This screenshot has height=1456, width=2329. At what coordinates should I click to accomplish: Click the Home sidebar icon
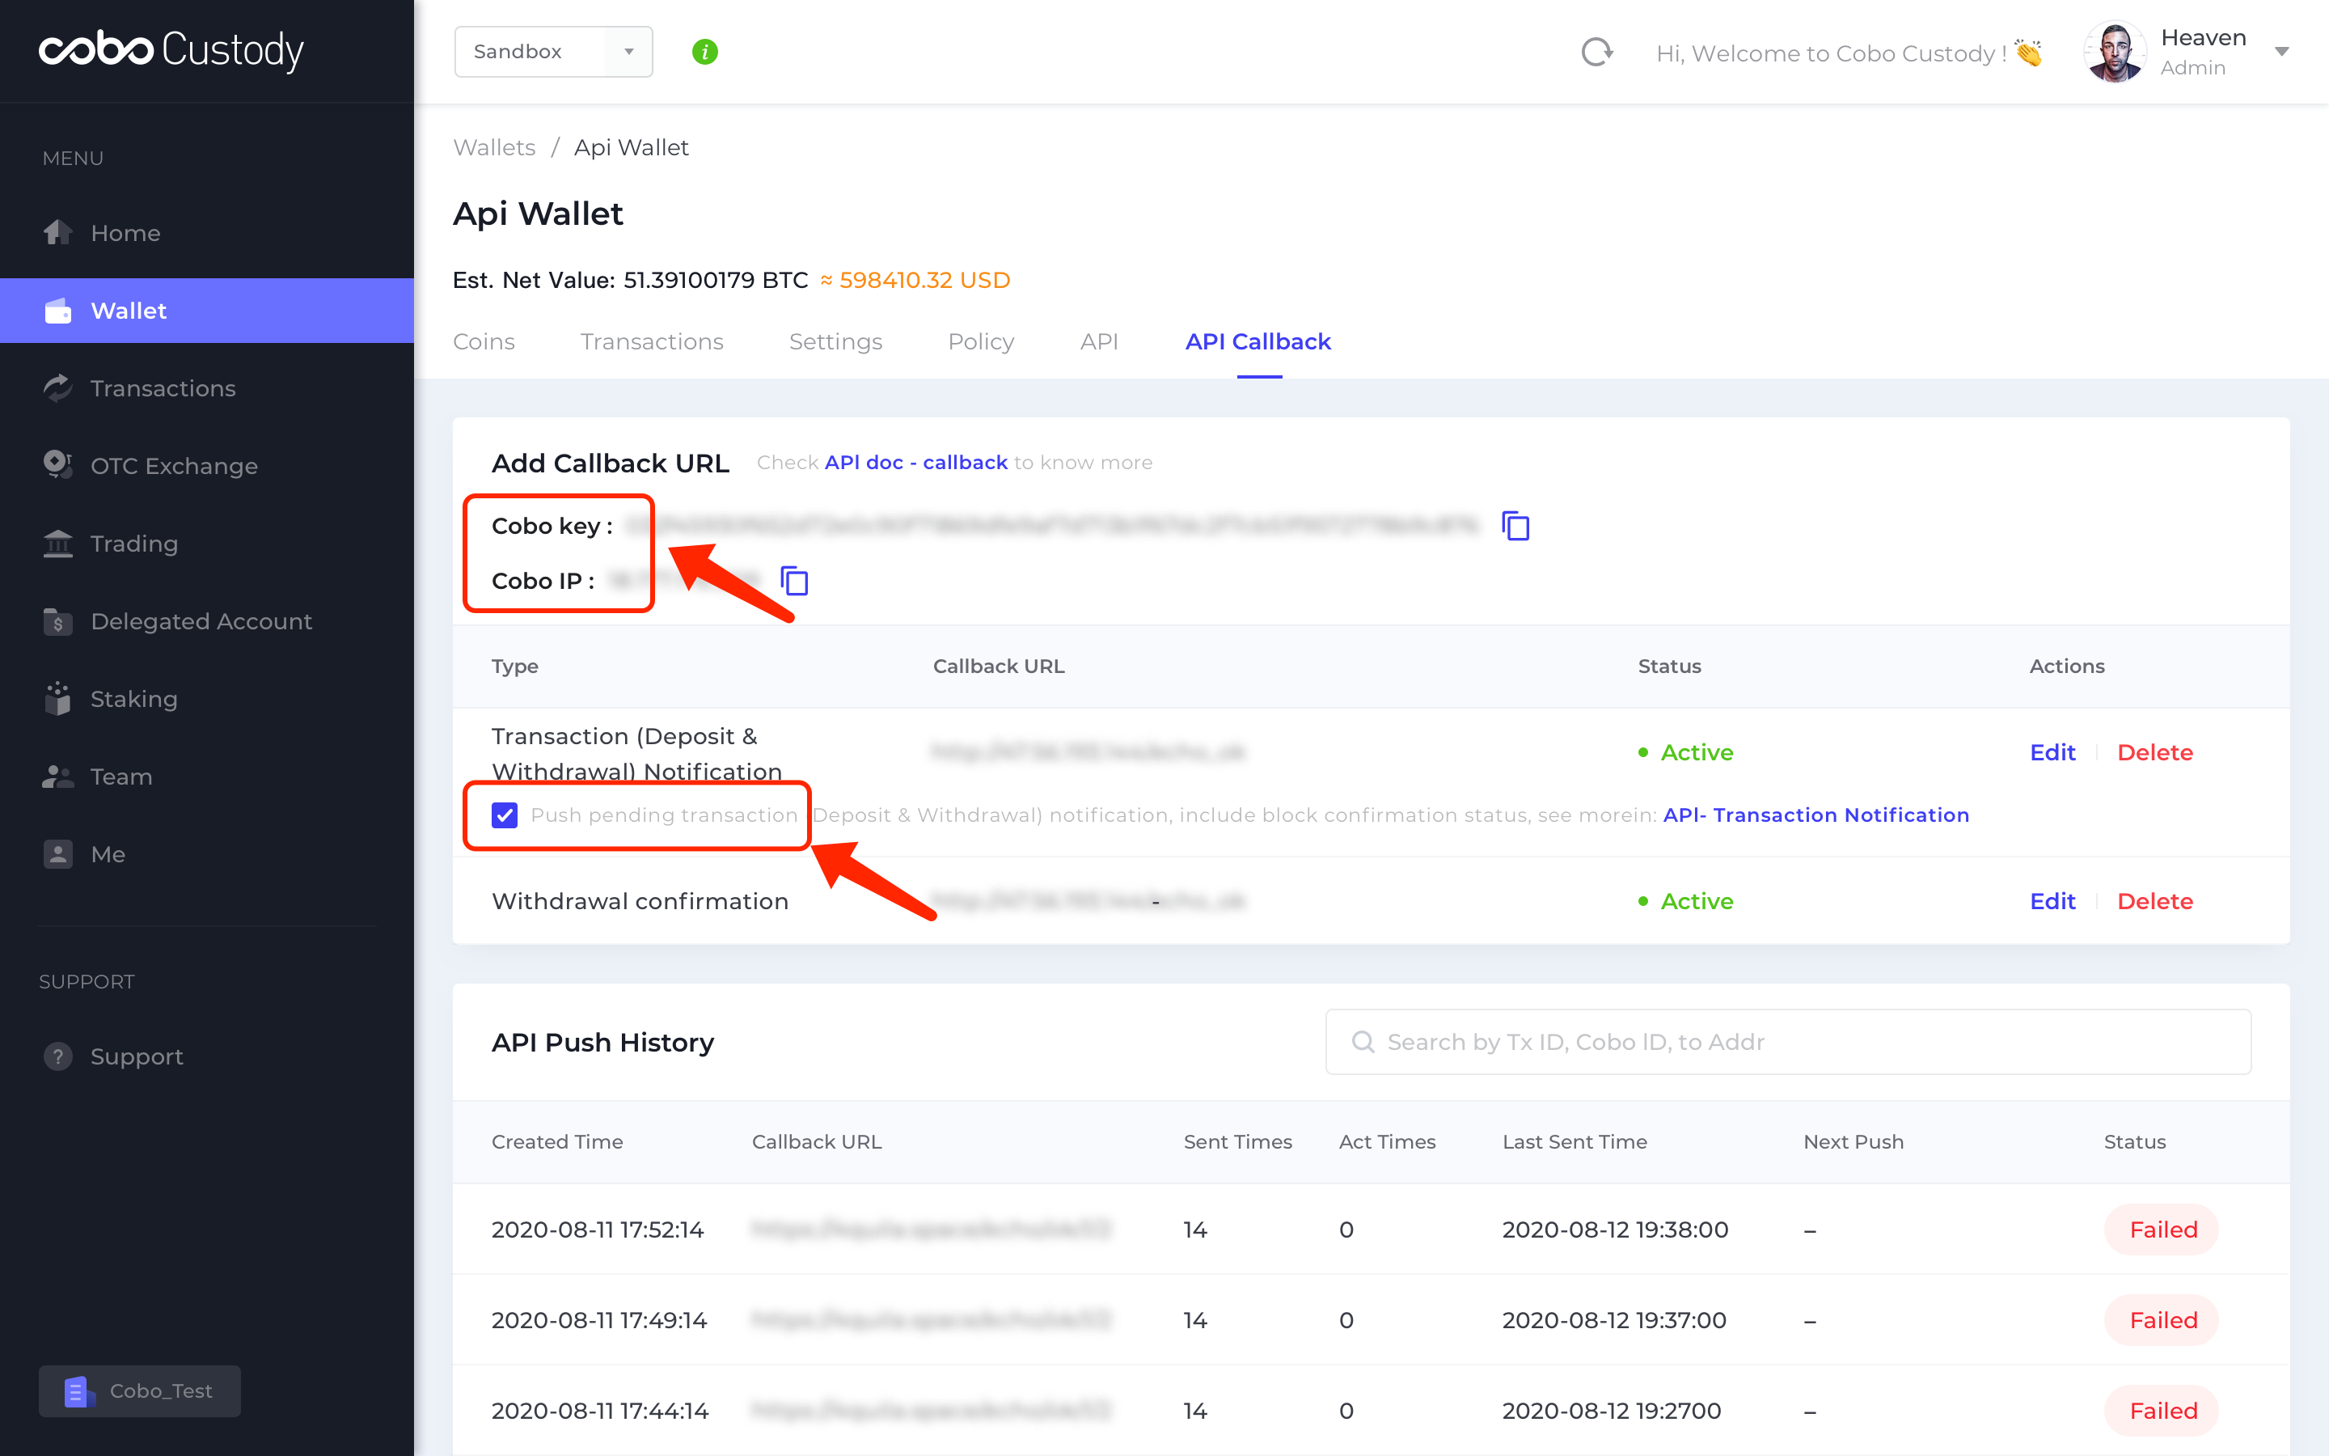[57, 232]
